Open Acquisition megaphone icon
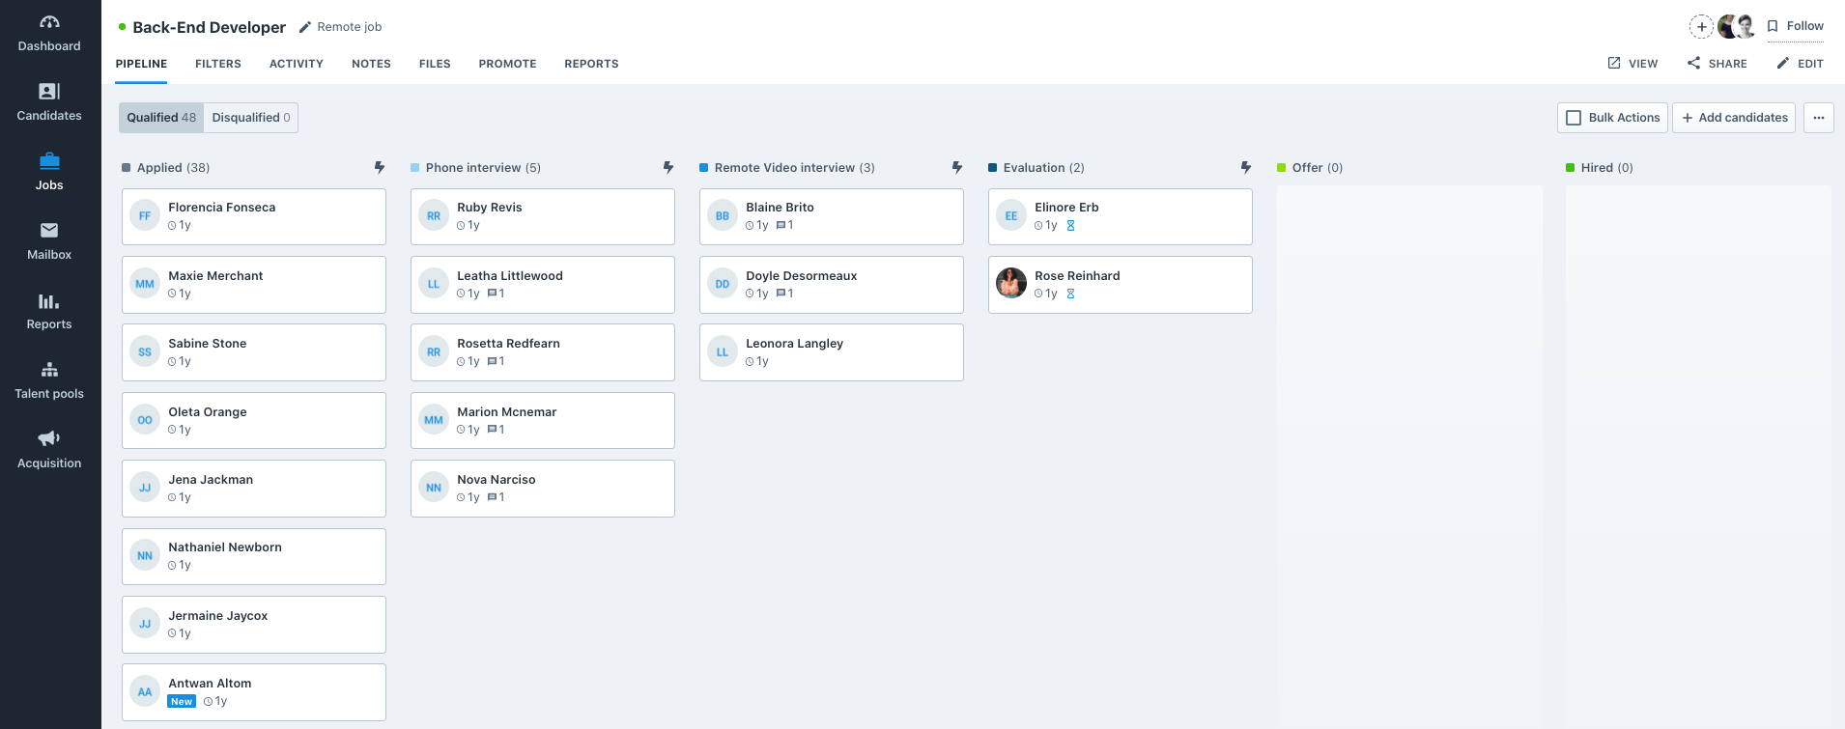Viewport: 1845px width, 729px height. point(49,439)
